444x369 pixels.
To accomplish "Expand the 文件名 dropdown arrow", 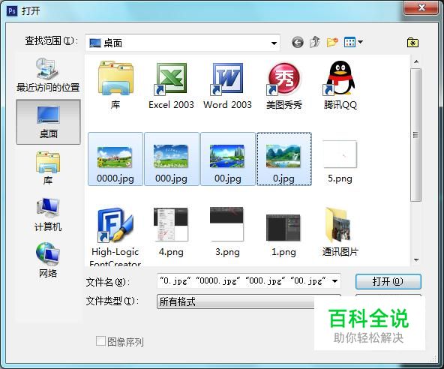I will click(x=334, y=281).
